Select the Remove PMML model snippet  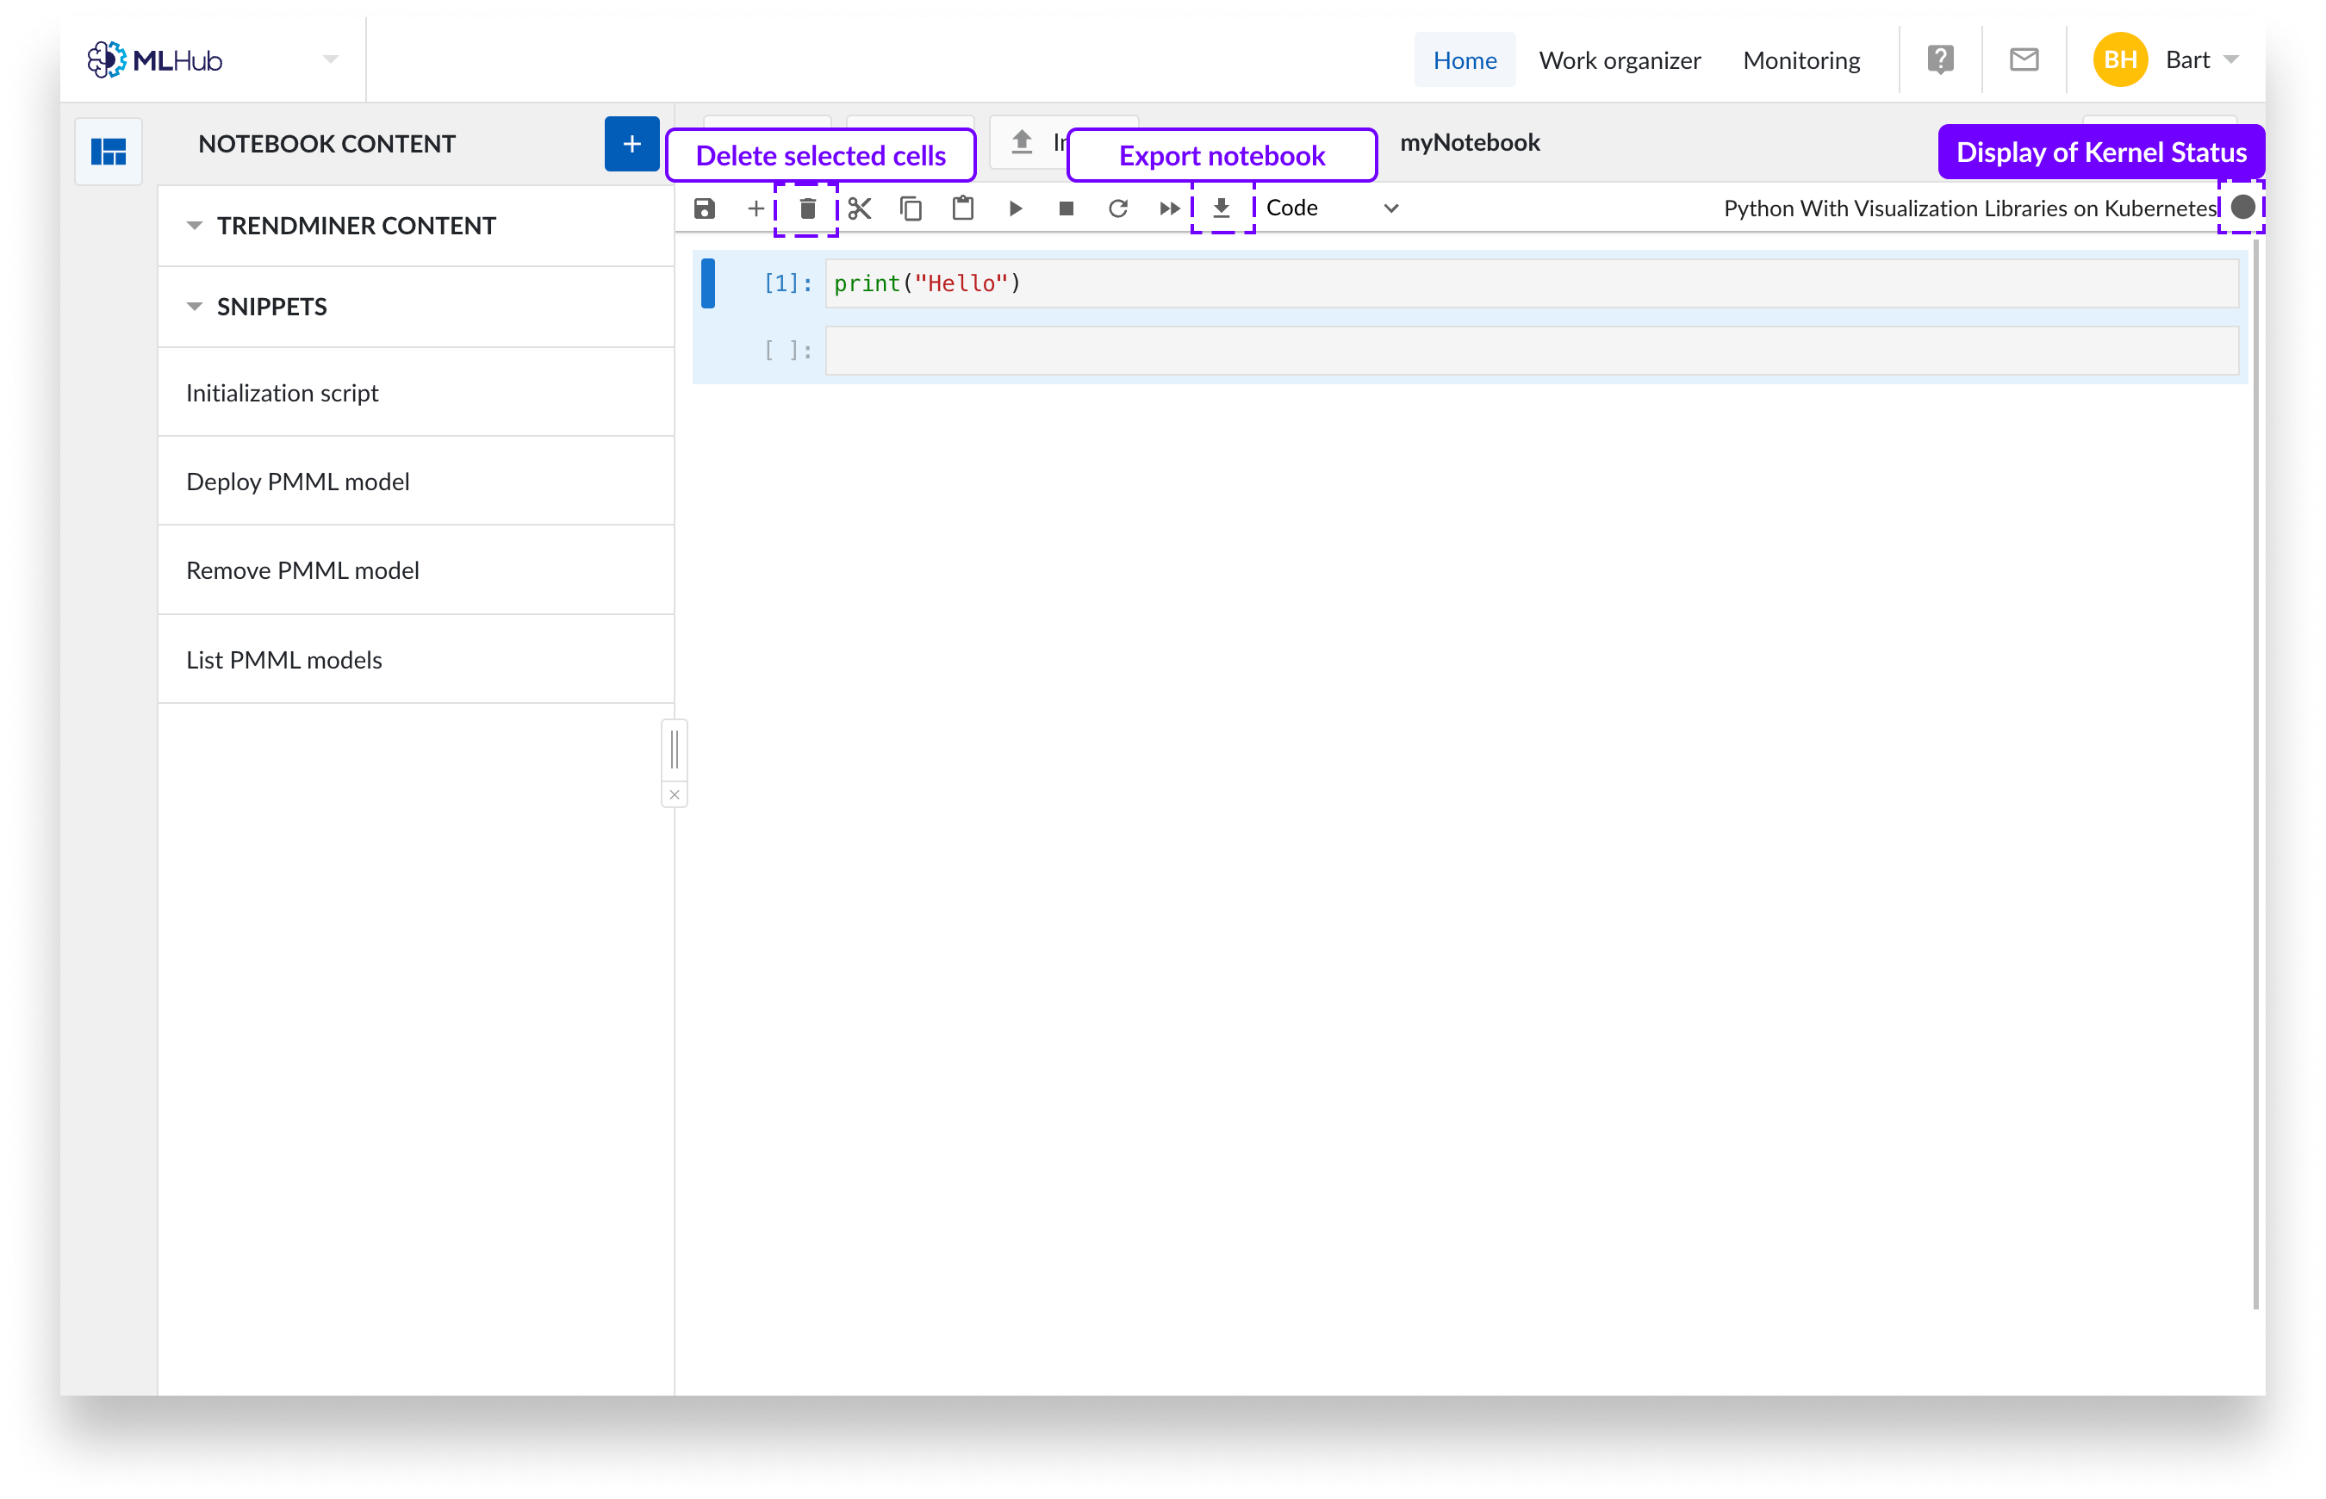pyautogui.click(x=415, y=570)
